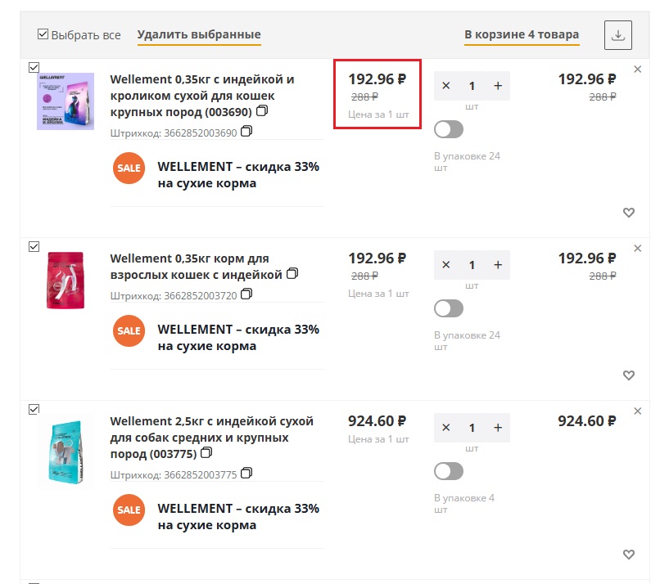
Task: Switch on package toggle for dog food
Action: click(x=449, y=471)
